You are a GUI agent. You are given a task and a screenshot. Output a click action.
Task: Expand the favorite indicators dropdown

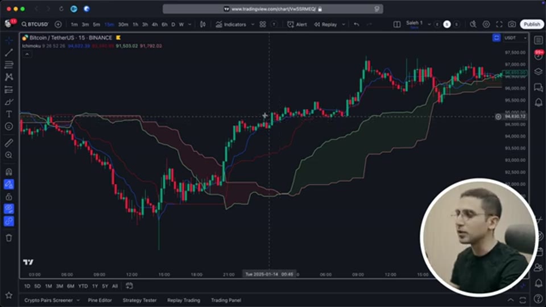coord(253,24)
